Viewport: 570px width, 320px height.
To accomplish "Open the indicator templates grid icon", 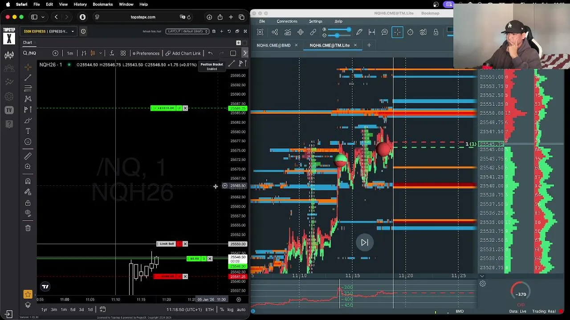I will click(x=123, y=53).
